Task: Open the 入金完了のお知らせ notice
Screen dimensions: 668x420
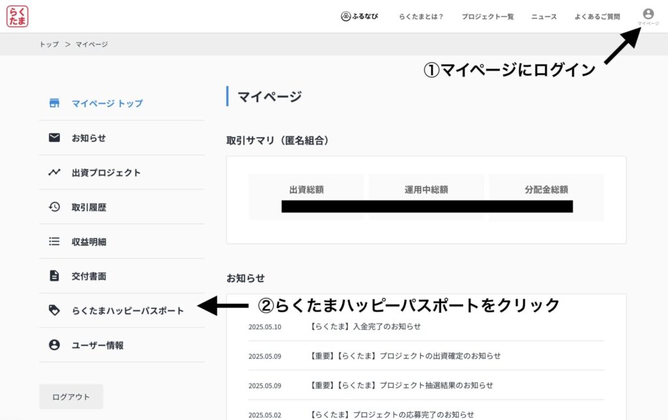Action: [364, 327]
